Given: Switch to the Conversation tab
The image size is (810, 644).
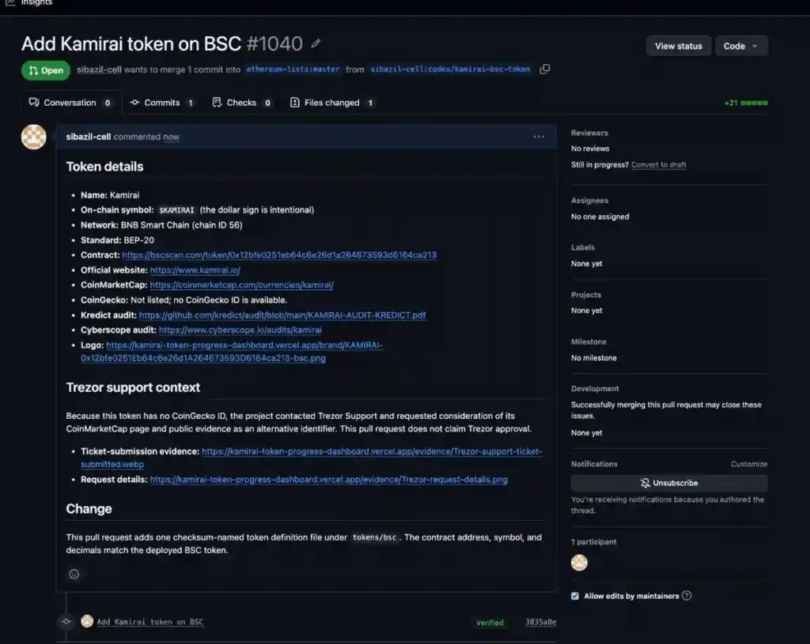Looking at the screenshot, I should pyautogui.click(x=70, y=103).
